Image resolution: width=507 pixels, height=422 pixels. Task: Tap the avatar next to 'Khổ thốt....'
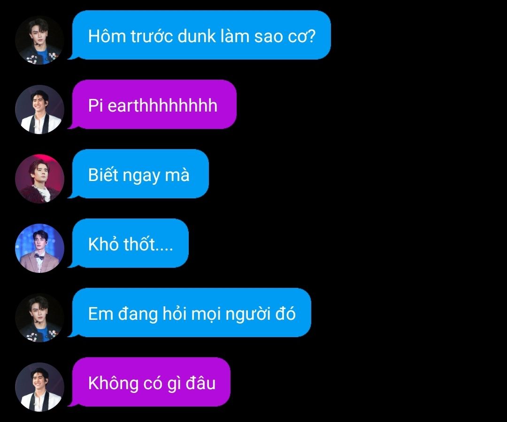[x=39, y=249]
